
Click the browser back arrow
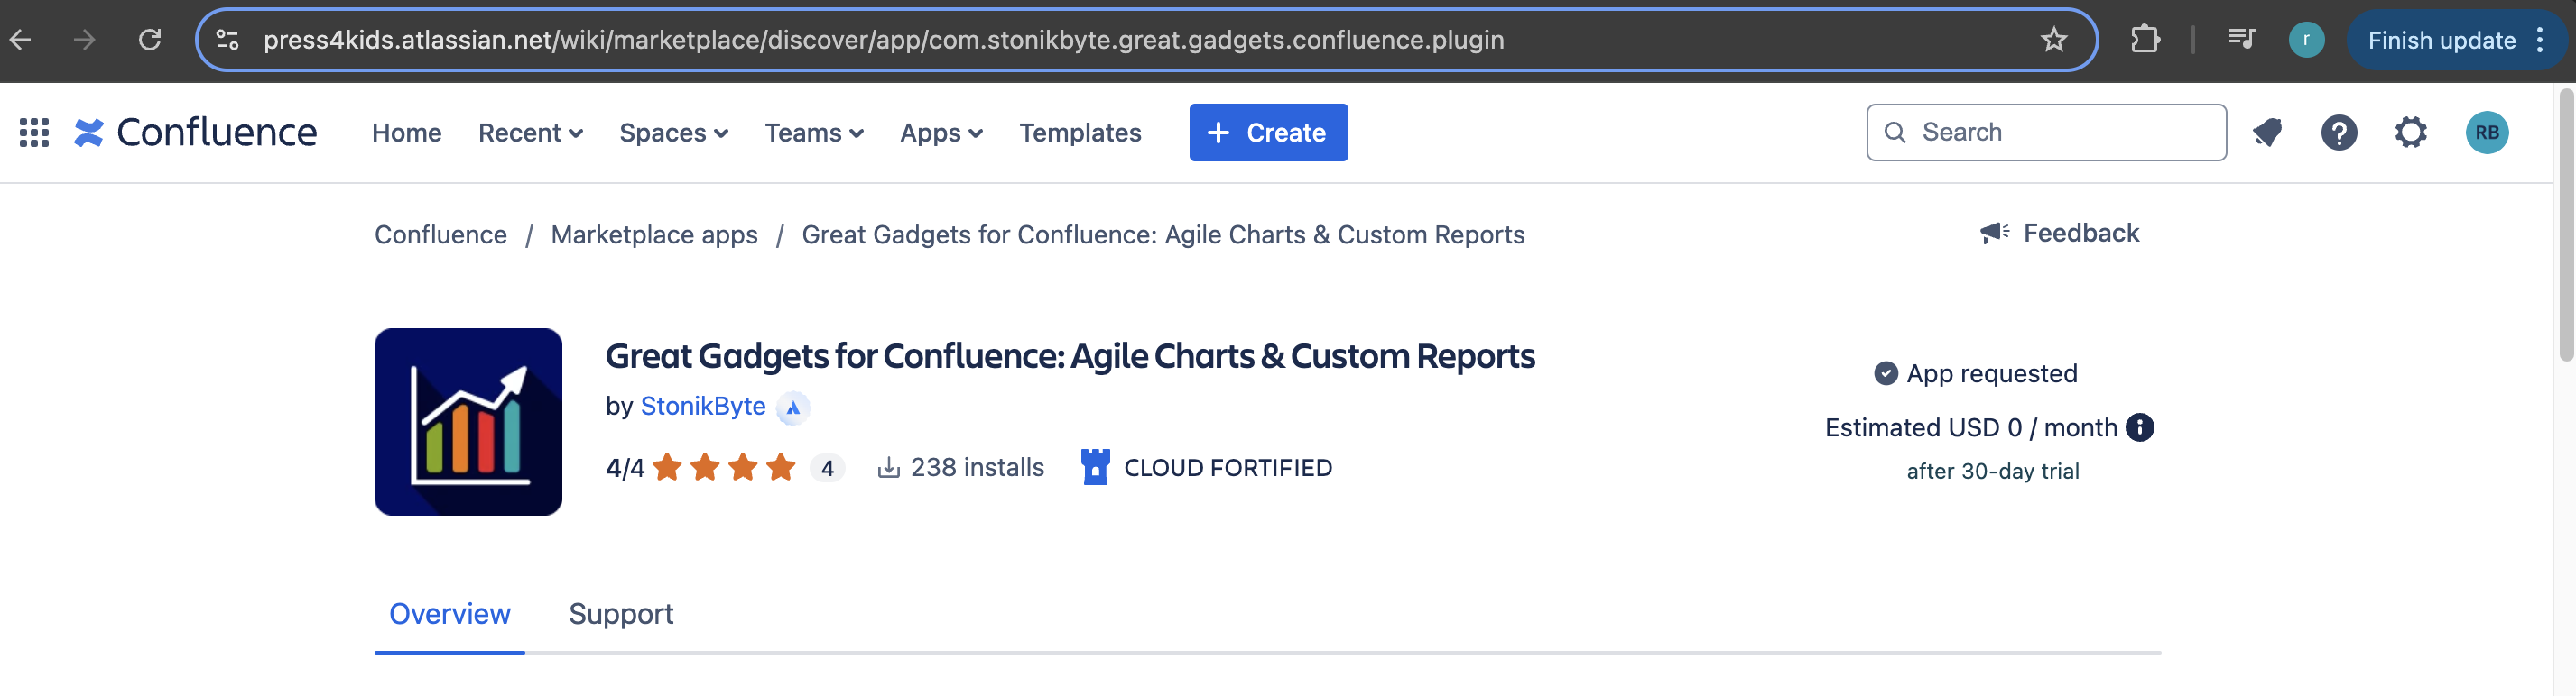(21, 40)
